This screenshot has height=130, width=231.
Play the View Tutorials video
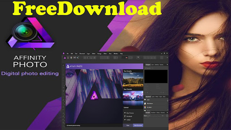133,98
